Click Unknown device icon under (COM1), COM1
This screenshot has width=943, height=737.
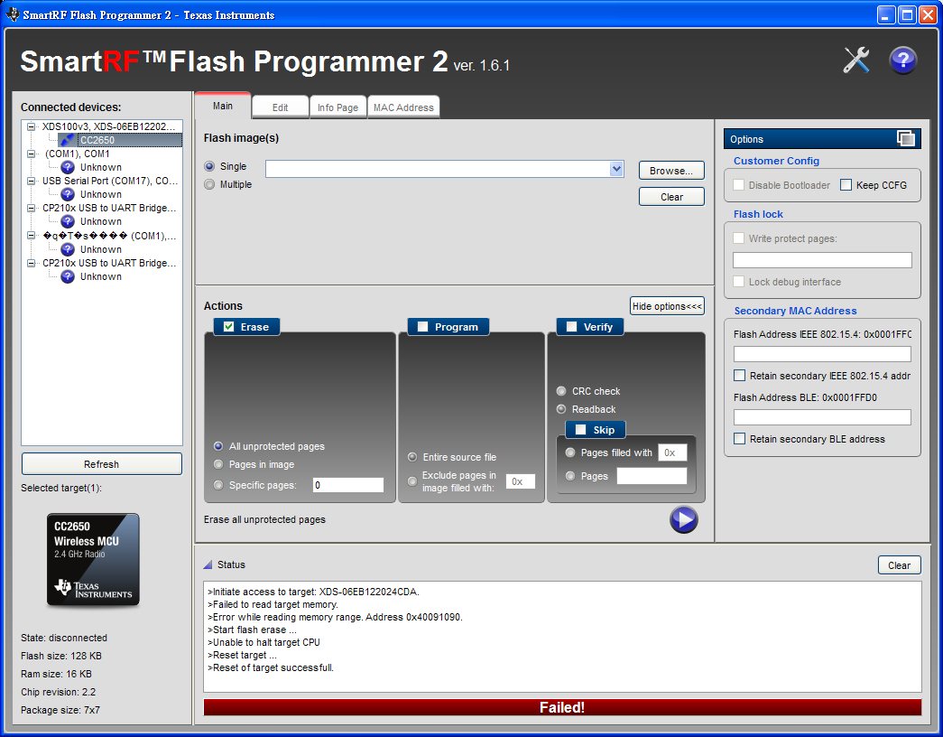(68, 167)
